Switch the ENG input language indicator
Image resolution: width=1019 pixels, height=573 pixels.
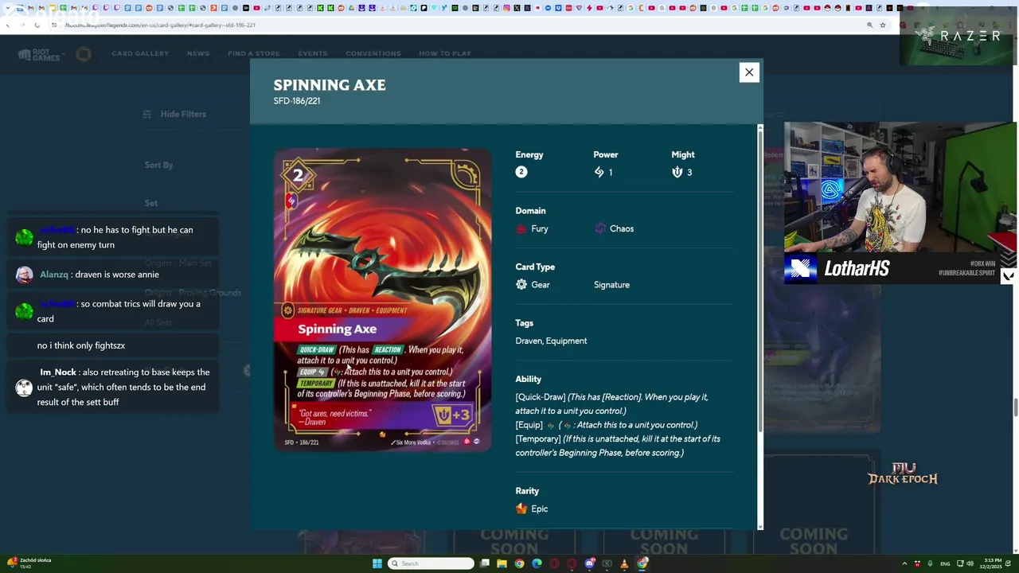945,563
